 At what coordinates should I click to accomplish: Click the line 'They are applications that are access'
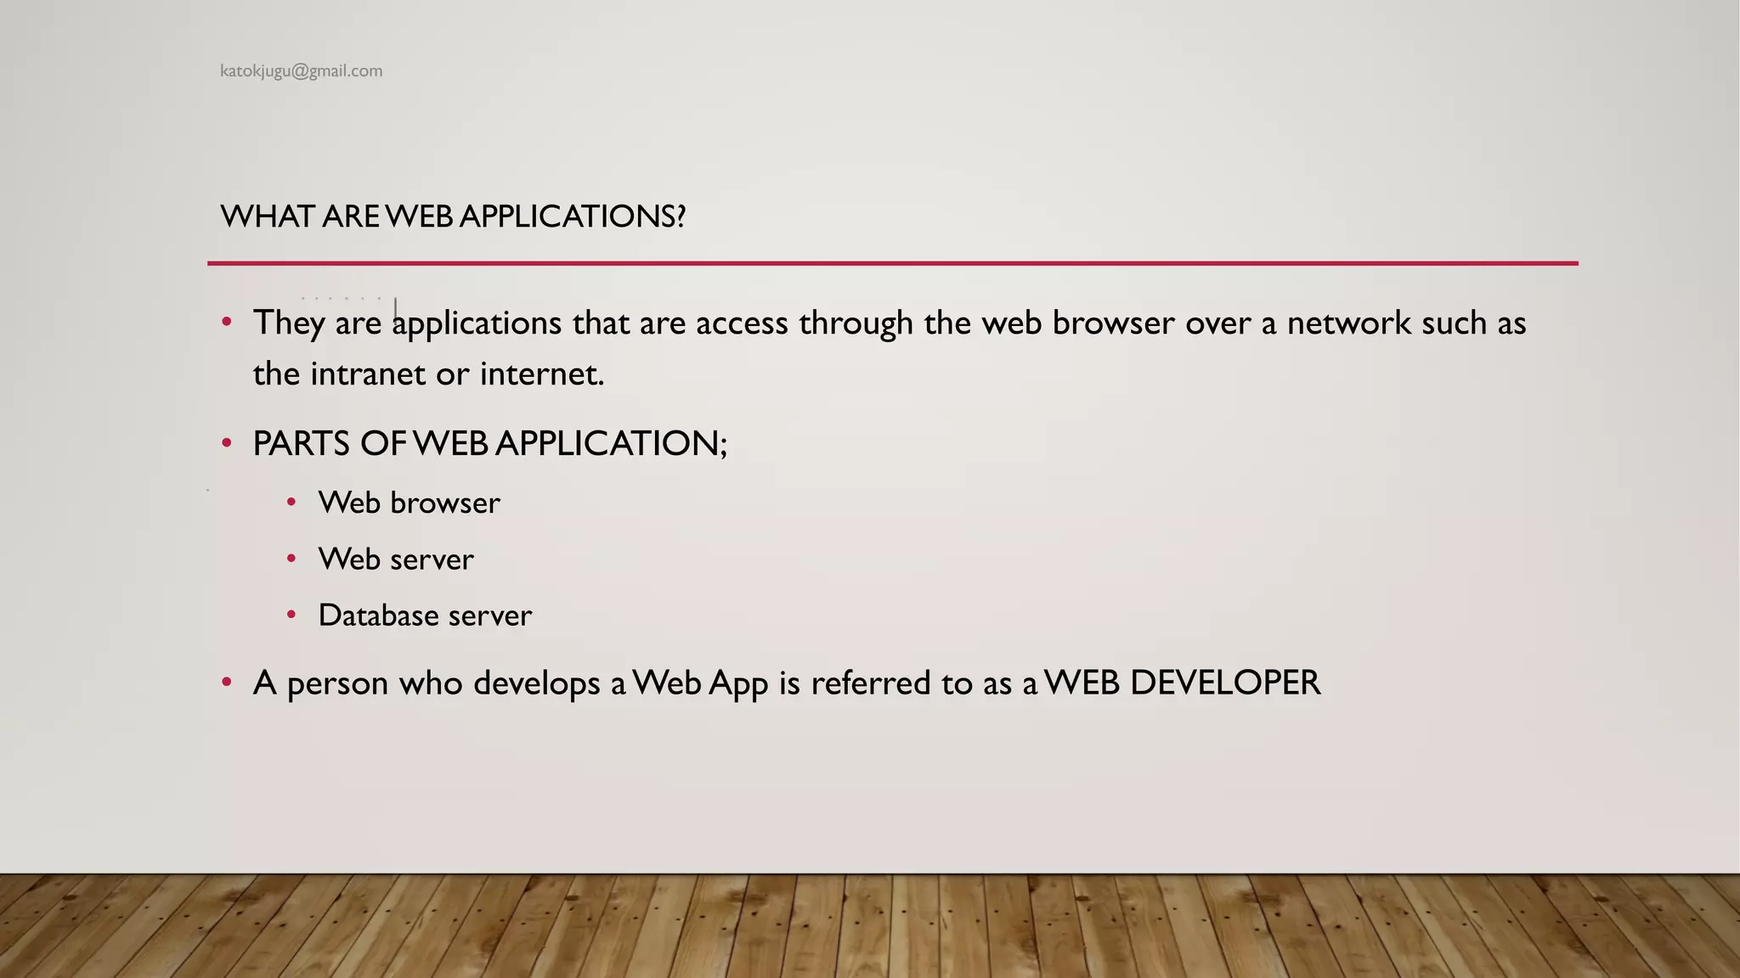[890, 323]
